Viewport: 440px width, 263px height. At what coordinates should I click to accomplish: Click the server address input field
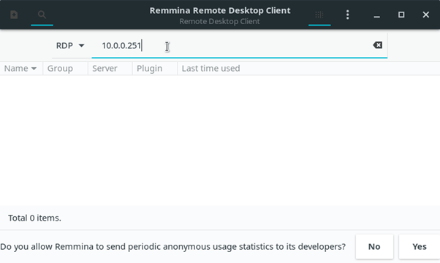pos(239,46)
